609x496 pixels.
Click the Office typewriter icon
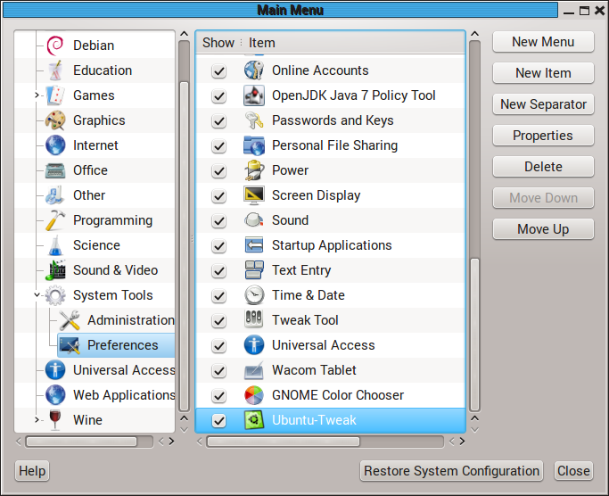click(x=55, y=170)
